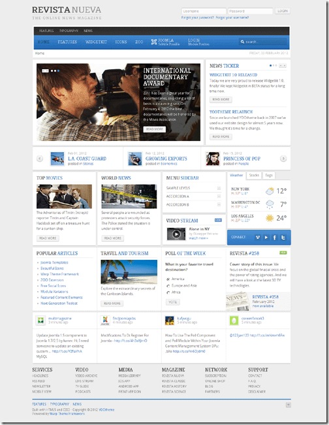The width and height of the screenshot is (329, 425).
Task: Click the News Ticker previous arrow
Action: tap(281, 65)
